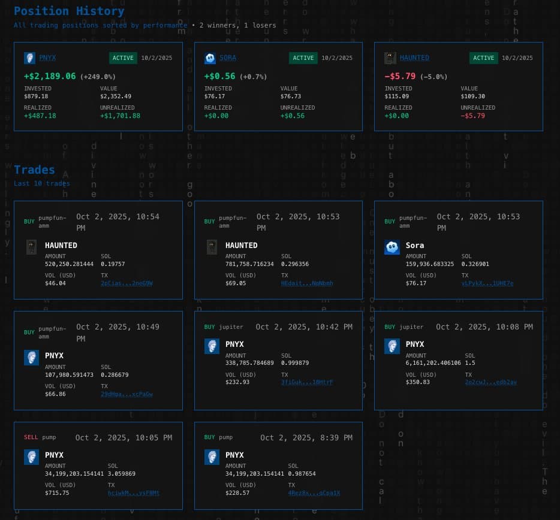Screen dimensions: 560x520
Task: Click PNYX unrealized value +$1,701.88
Action: tap(120, 116)
